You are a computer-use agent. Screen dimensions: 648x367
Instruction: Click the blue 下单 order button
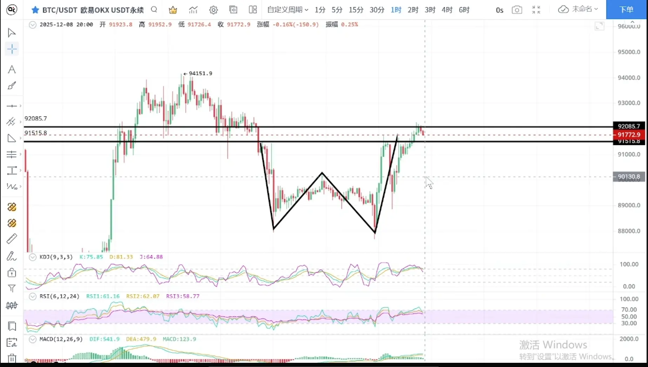coord(627,9)
